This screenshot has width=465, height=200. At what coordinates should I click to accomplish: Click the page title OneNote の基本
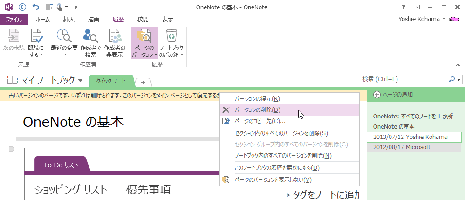73,122
